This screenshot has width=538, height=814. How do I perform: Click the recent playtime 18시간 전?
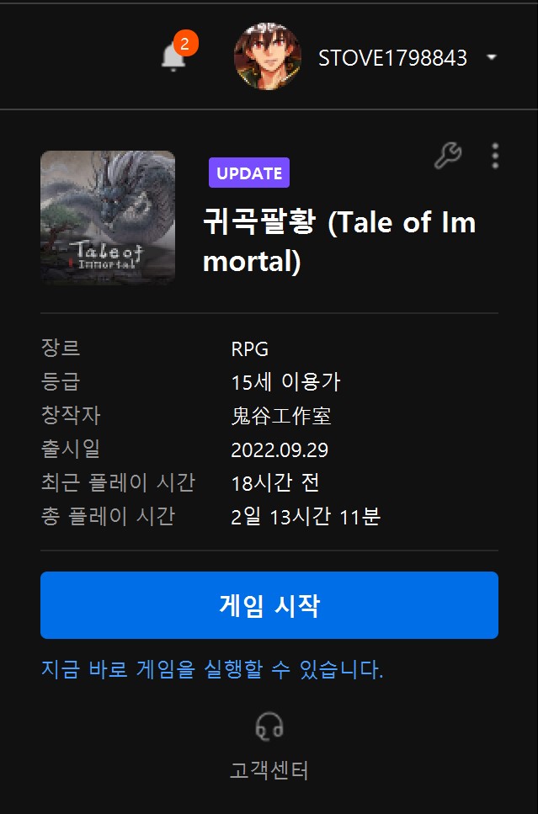[274, 483]
